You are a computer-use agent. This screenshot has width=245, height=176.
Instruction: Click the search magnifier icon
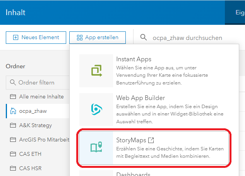click(x=144, y=38)
